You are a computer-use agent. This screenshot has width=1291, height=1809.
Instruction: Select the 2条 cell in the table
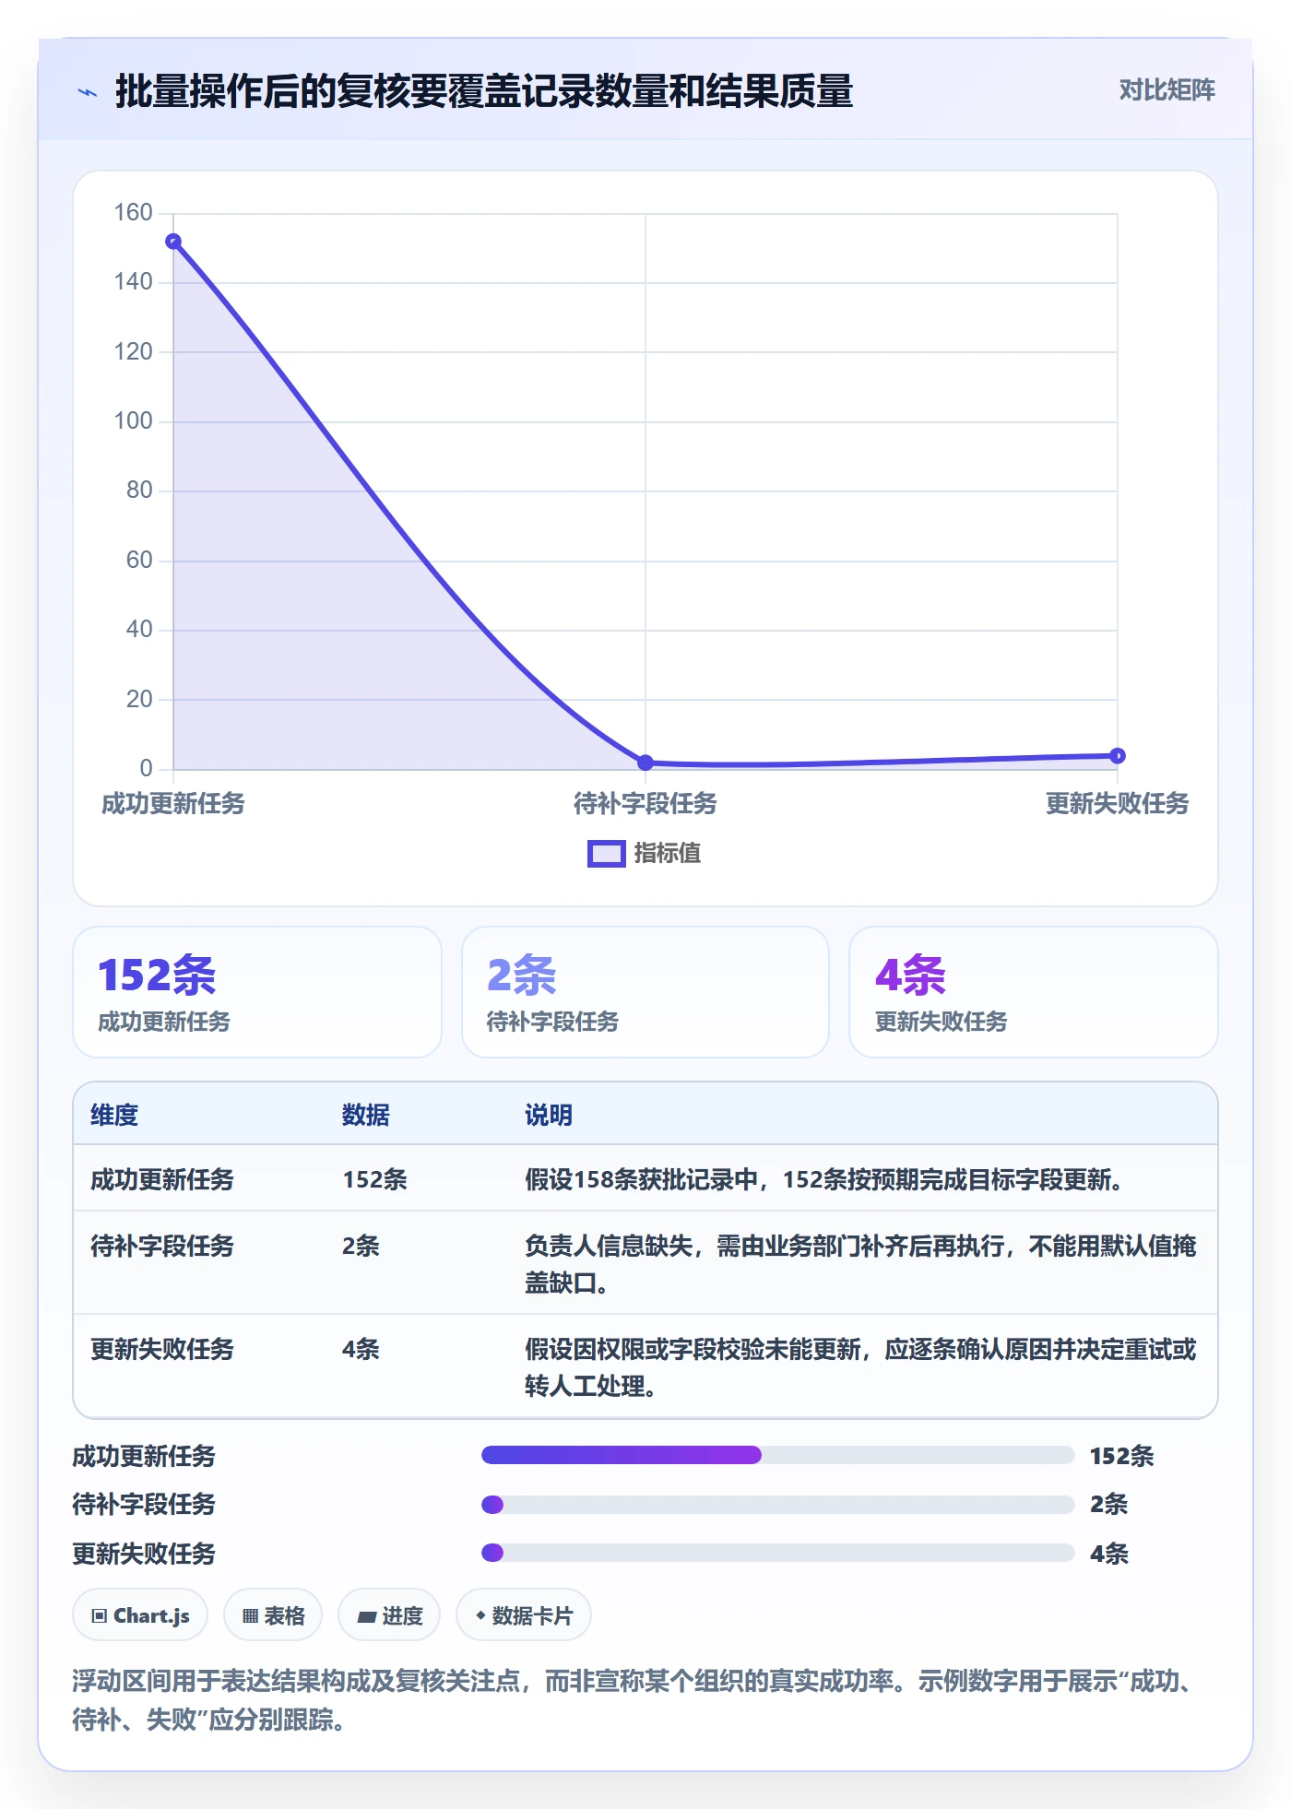(361, 1247)
